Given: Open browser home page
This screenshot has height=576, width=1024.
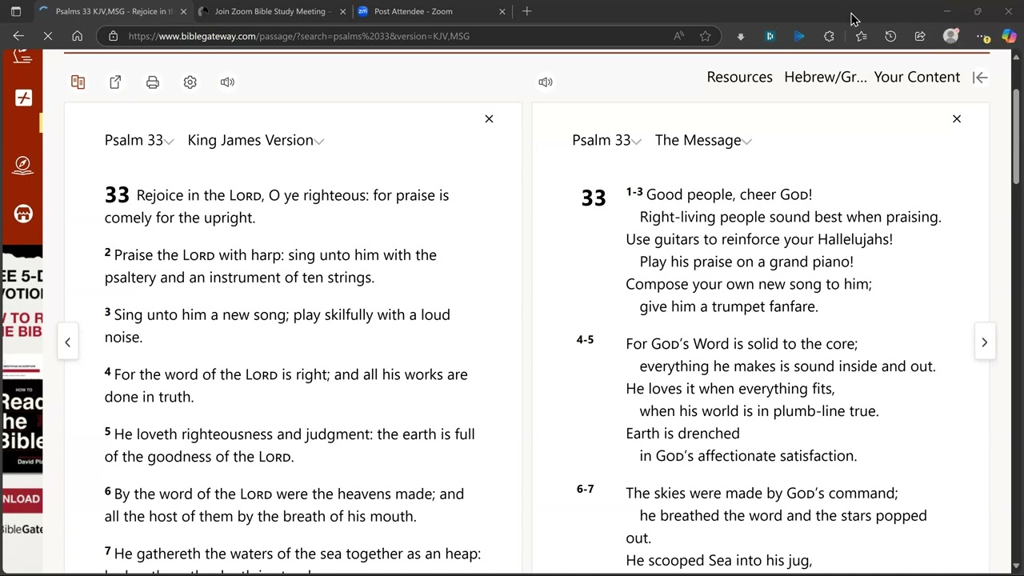Looking at the screenshot, I should (x=77, y=36).
